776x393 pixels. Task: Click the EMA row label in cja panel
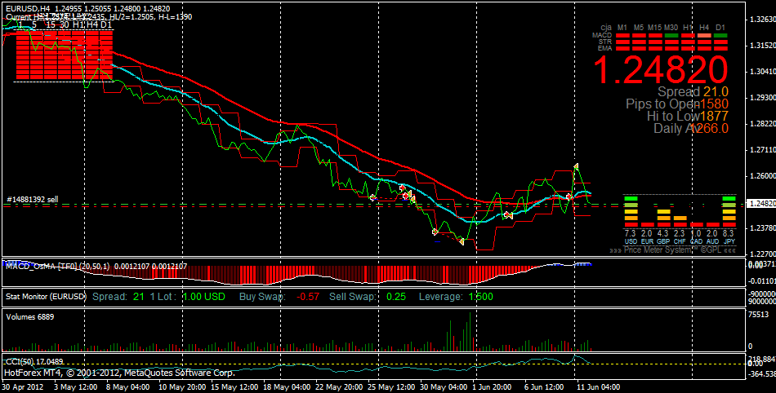(604, 48)
